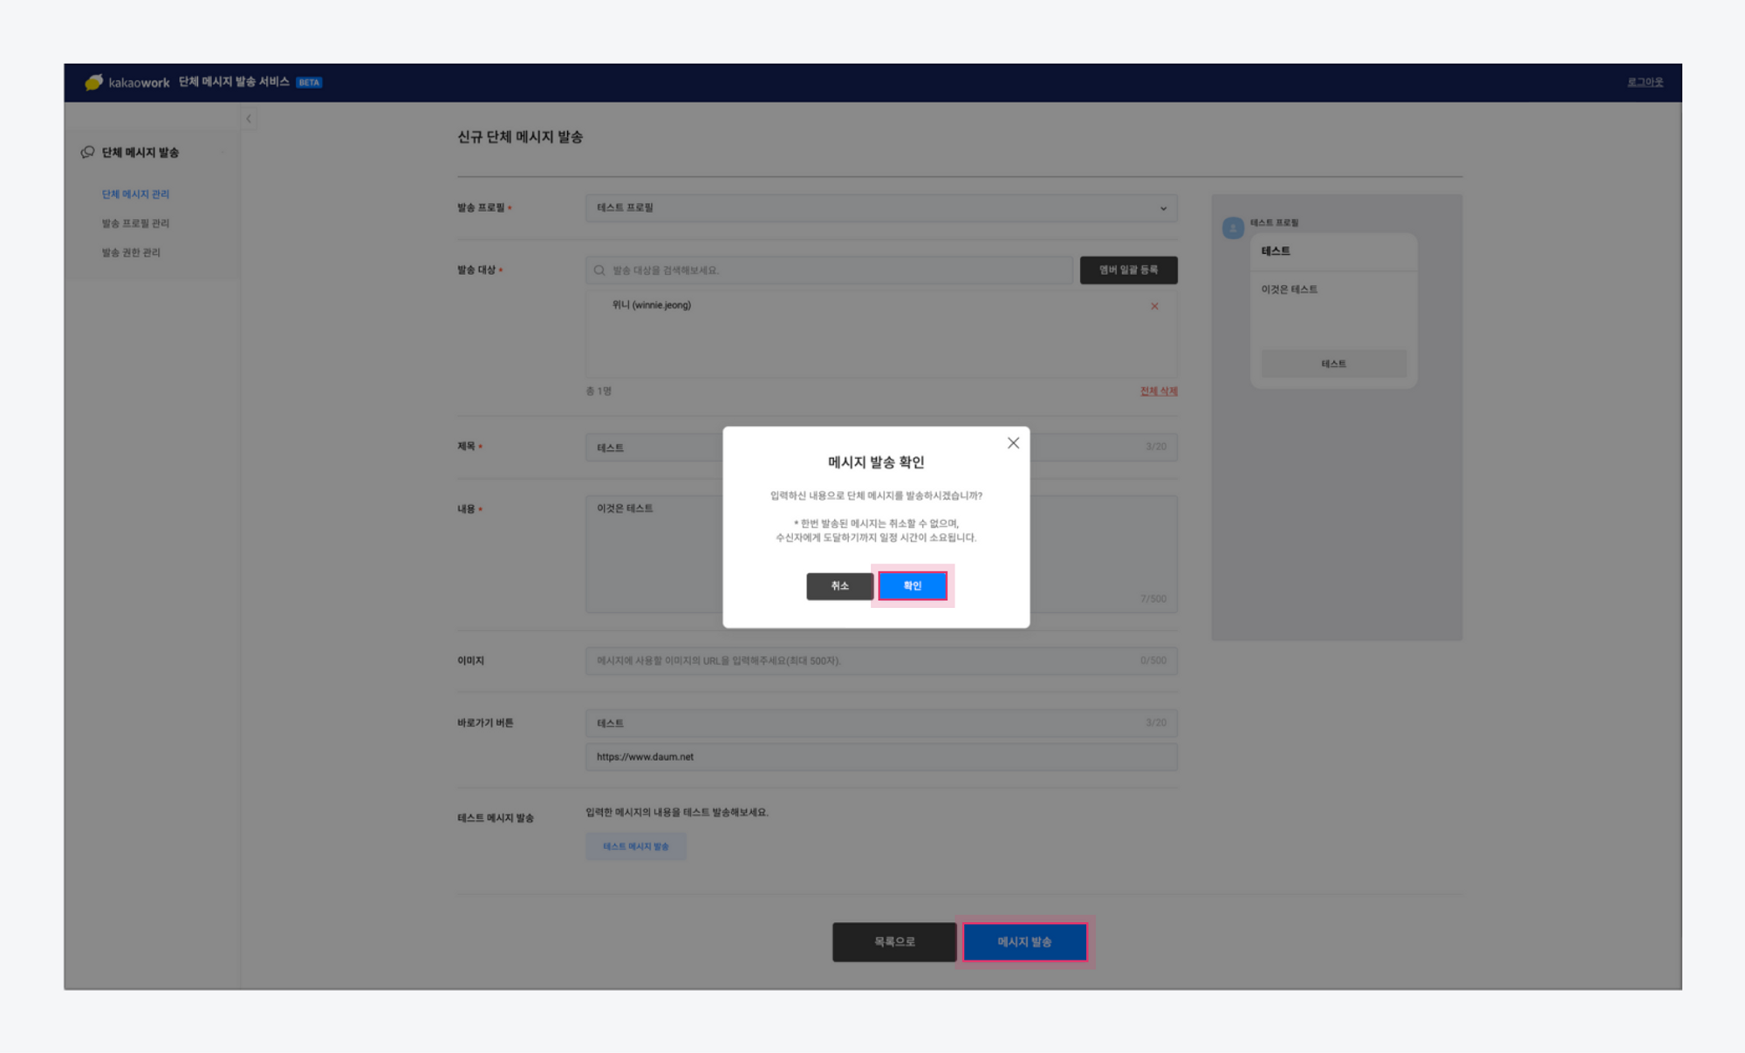Collapse the sidebar with chevron arrow
This screenshot has width=1745, height=1053.
[249, 119]
